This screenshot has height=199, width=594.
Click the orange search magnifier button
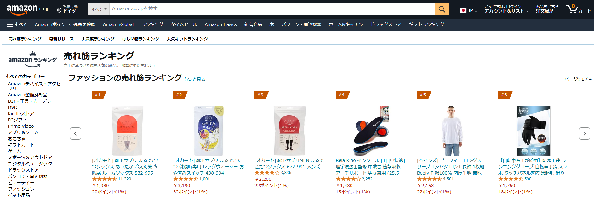(x=442, y=9)
